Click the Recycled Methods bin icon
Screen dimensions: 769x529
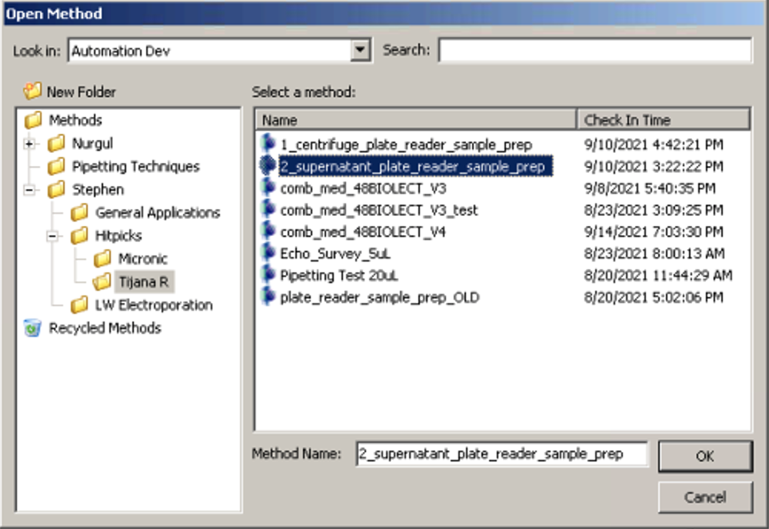coord(32,328)
